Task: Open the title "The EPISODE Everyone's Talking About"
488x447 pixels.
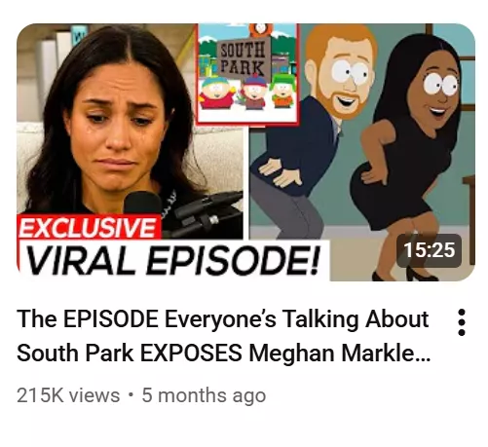Action: pos(223,319)
